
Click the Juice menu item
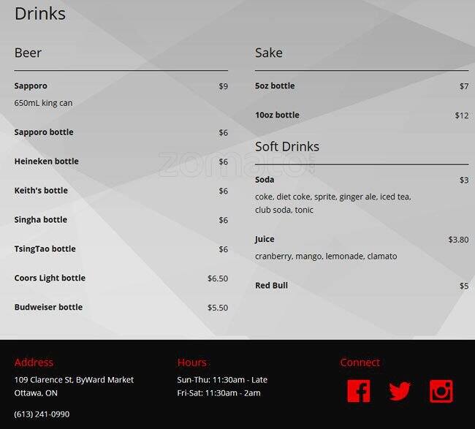pyautogui.click(x=265, y=240)
